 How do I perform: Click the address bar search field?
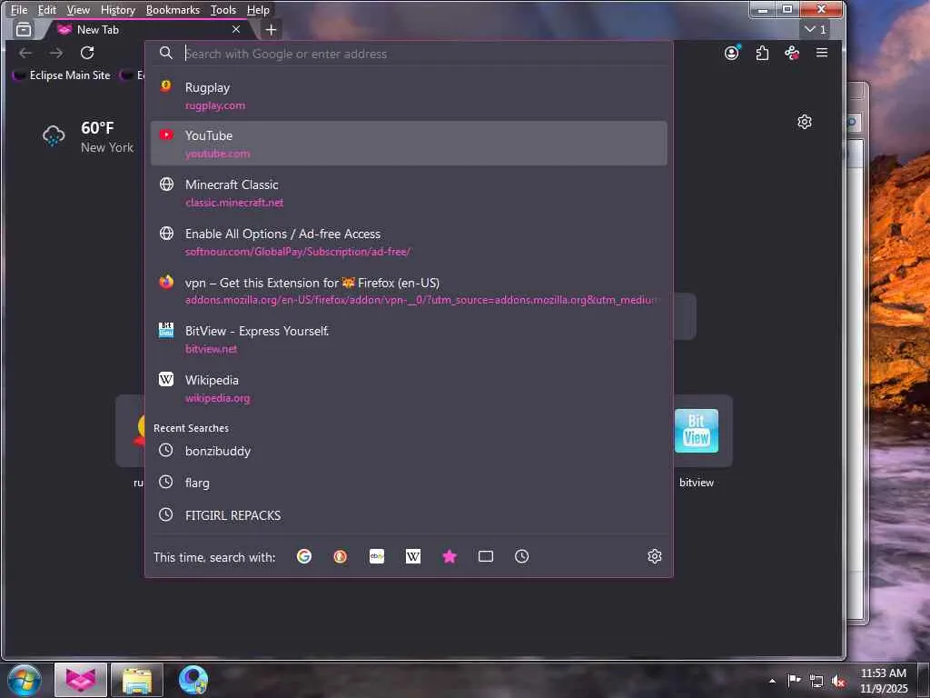point(410,54)
